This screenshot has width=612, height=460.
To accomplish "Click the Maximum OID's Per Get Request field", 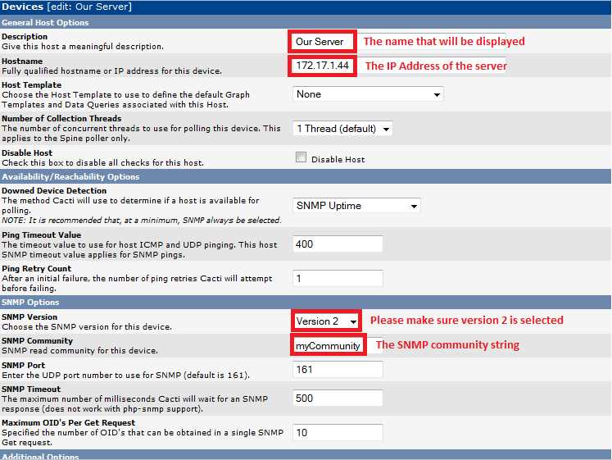I will [338, 432].
